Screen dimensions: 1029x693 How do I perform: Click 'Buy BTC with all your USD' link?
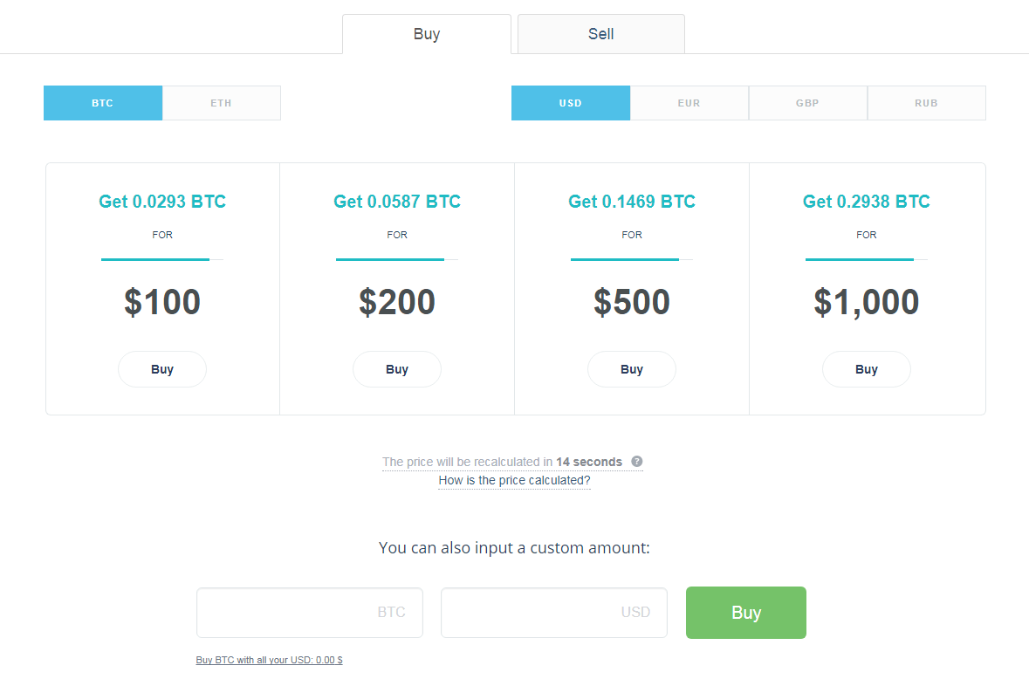[x=269, y=660]
